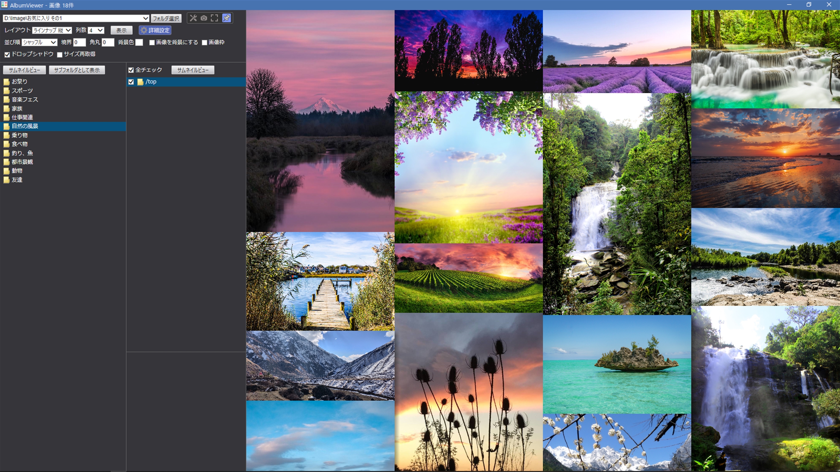Toggle the blue pushpin icon
This screenshot has width=840, height=472.
[226, 18]
